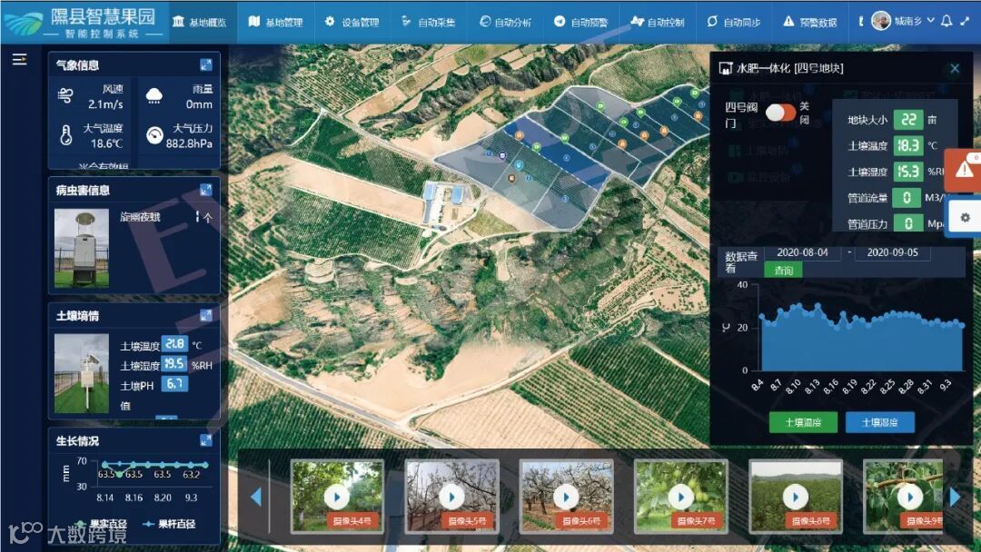Open the notification bell
The width and height of the screenshot is (981, 552).
click(x=946, y=21)
